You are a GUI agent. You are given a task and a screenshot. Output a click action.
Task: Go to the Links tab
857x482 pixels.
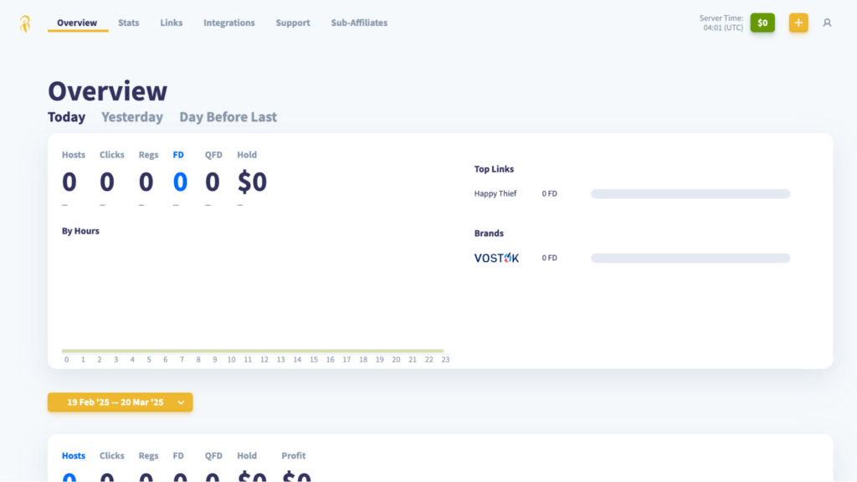click(171, 23)
